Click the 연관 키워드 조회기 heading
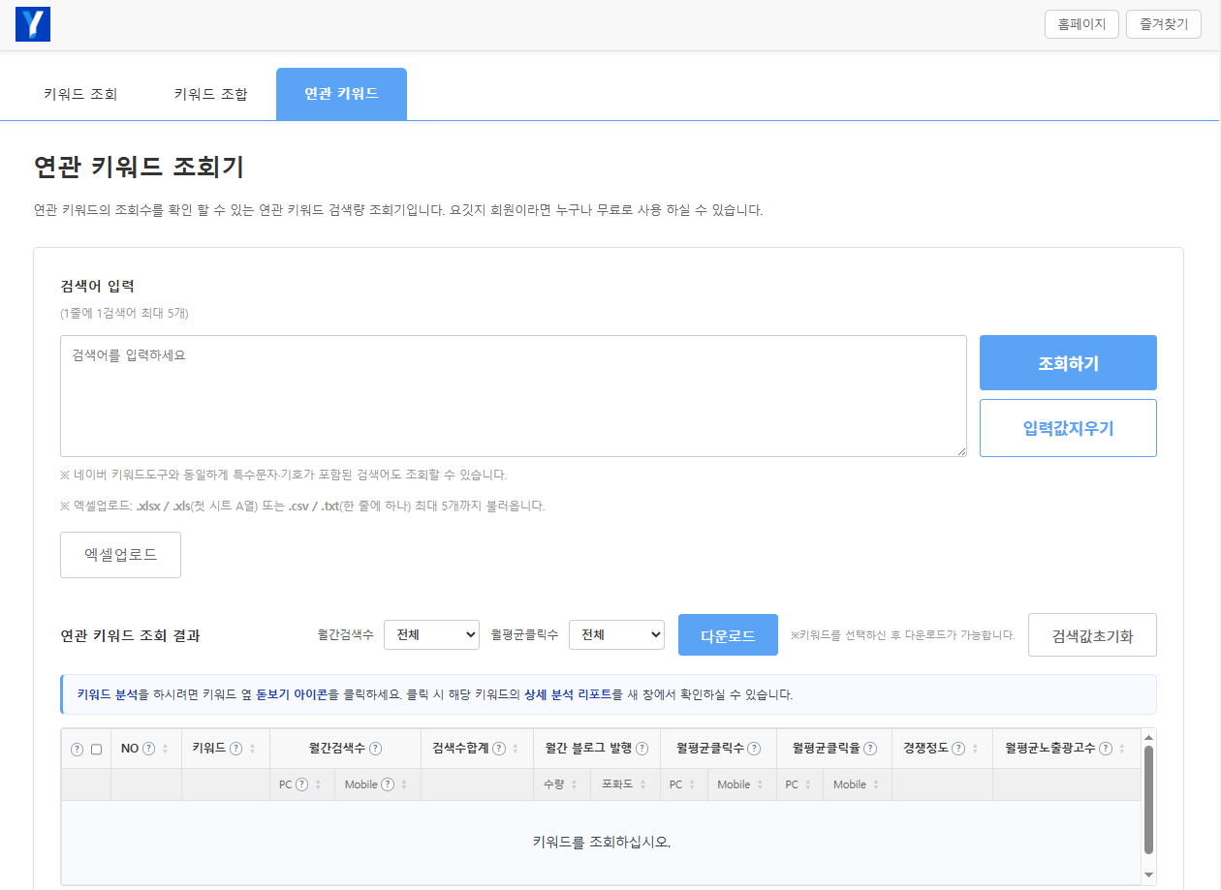The image size is (1221, 890). 139,167
